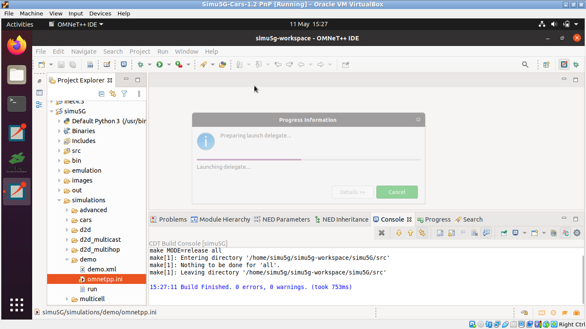Click the Open Perspective icon
Image resolution: width=586 pixels, height=329 pixels.
546,64
